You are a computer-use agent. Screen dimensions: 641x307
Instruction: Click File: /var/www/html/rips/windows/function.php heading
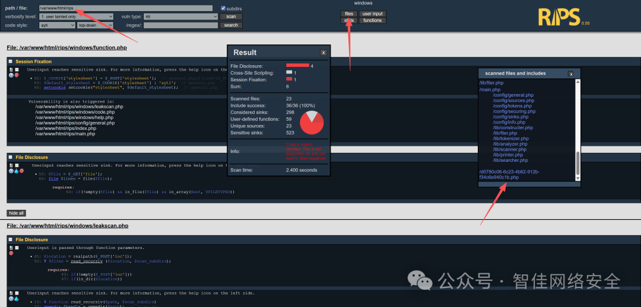(x=66, y=48)
